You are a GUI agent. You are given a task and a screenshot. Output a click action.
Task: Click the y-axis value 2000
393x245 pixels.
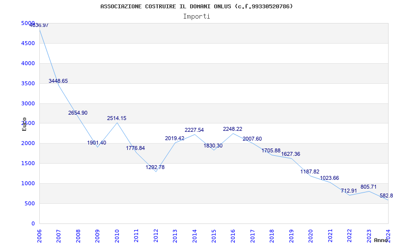tap(28, 143)
